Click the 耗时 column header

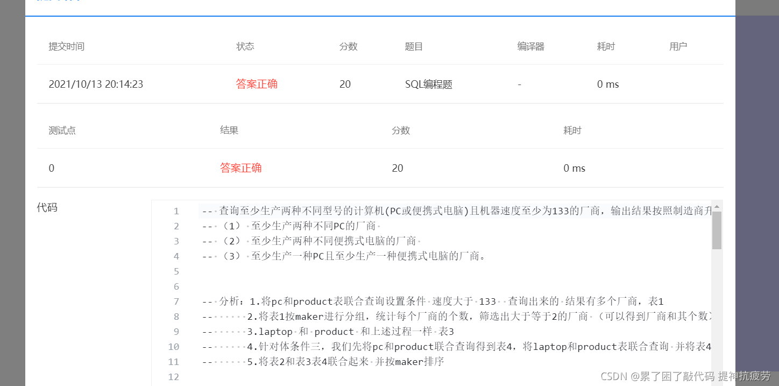click(606, 46)
